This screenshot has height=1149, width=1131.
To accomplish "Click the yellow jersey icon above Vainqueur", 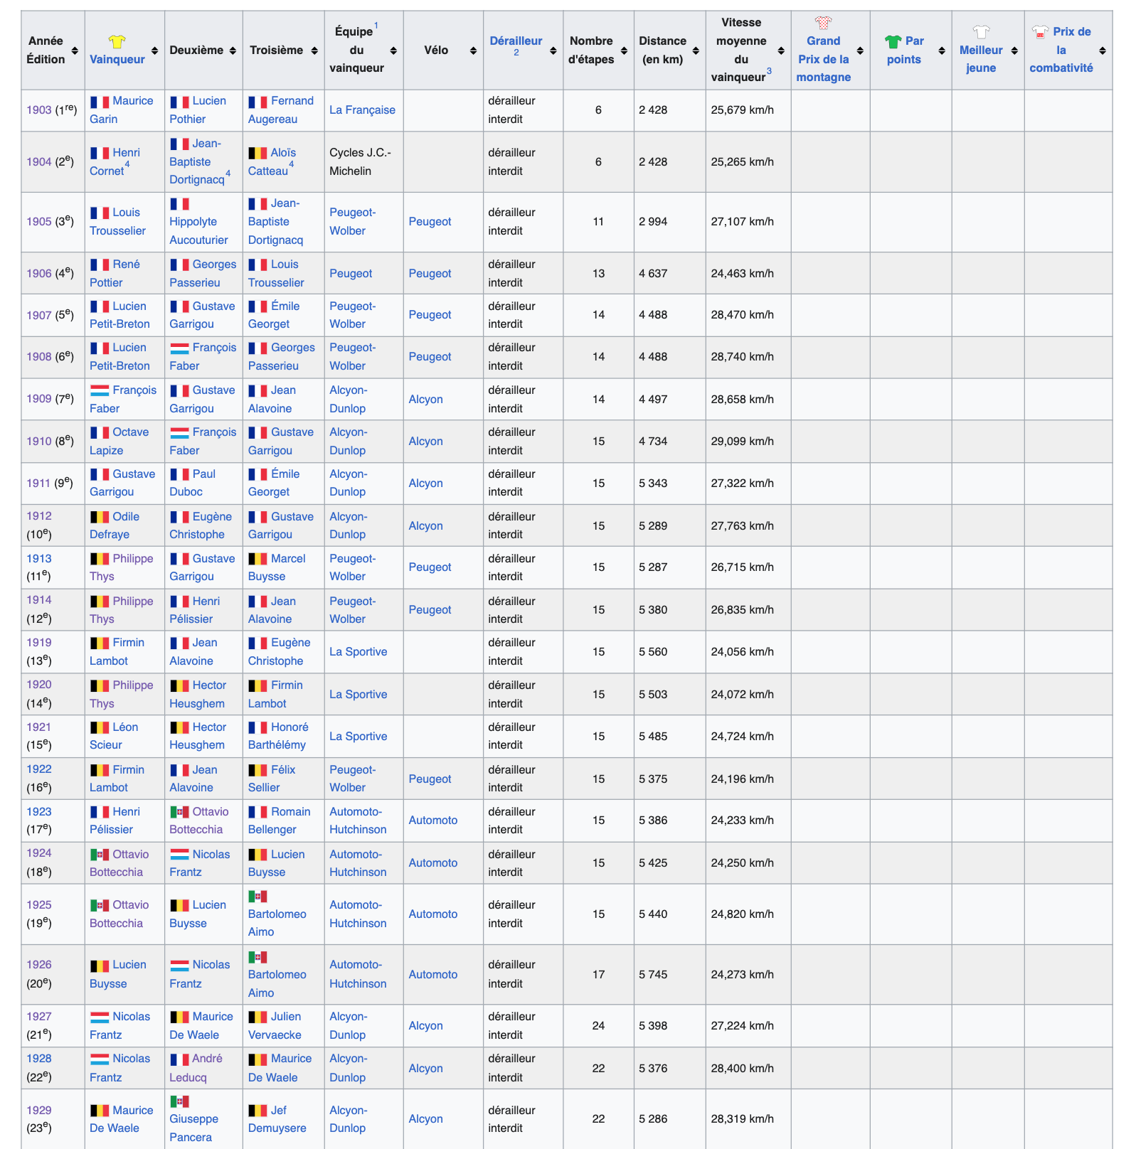I will click(117, 42).
